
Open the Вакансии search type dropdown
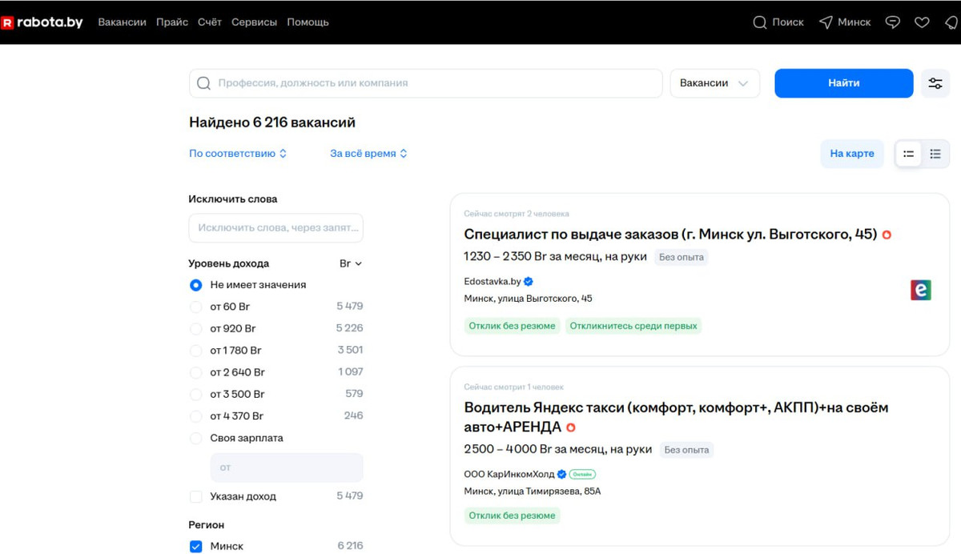(714, 83)
